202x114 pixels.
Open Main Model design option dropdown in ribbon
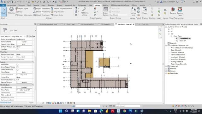pos(119,15)
